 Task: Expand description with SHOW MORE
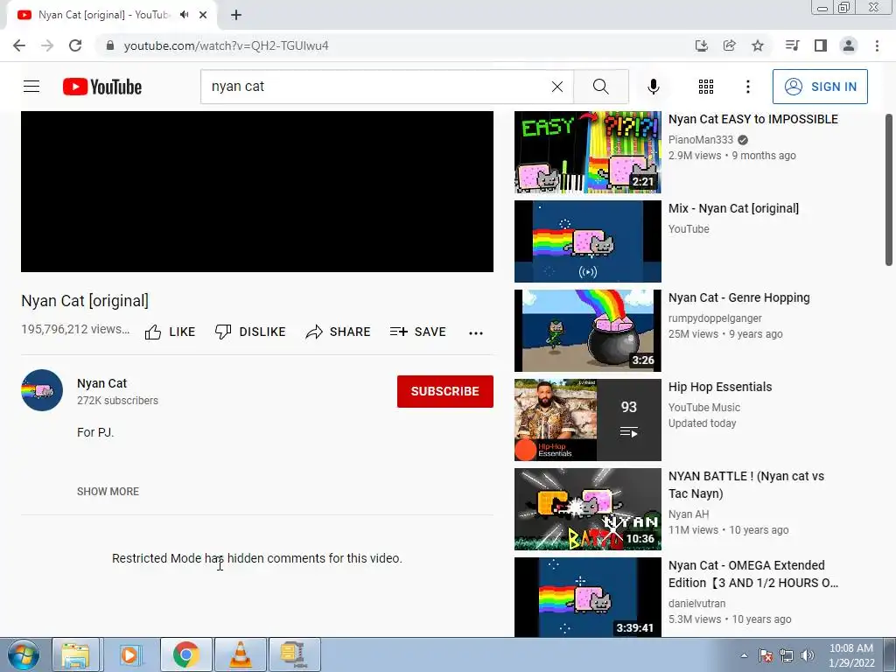(x=108, y=492)
